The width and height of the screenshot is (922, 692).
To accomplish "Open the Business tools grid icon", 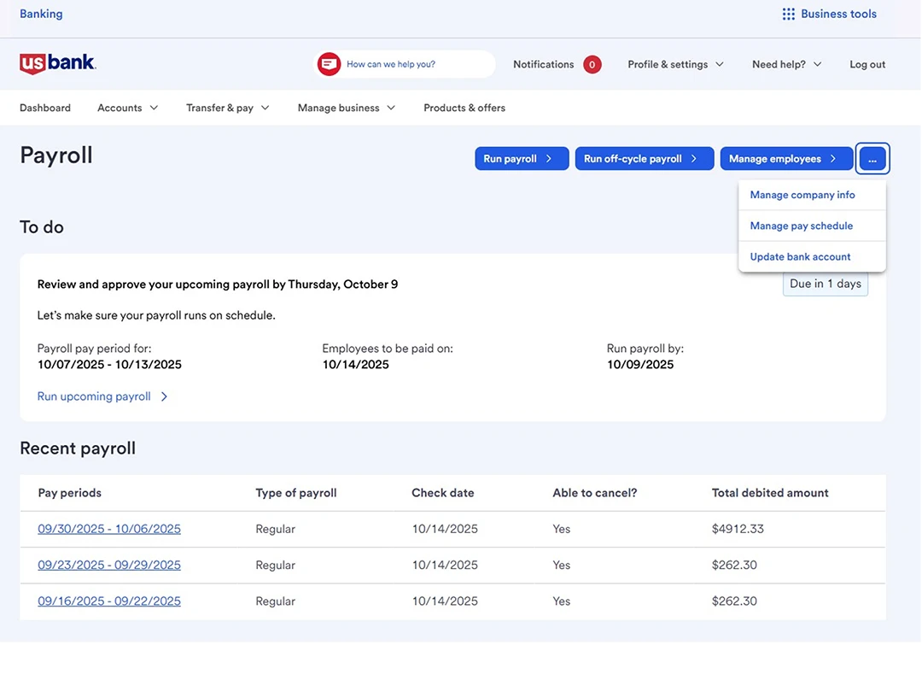I will [x=788, y=14].
